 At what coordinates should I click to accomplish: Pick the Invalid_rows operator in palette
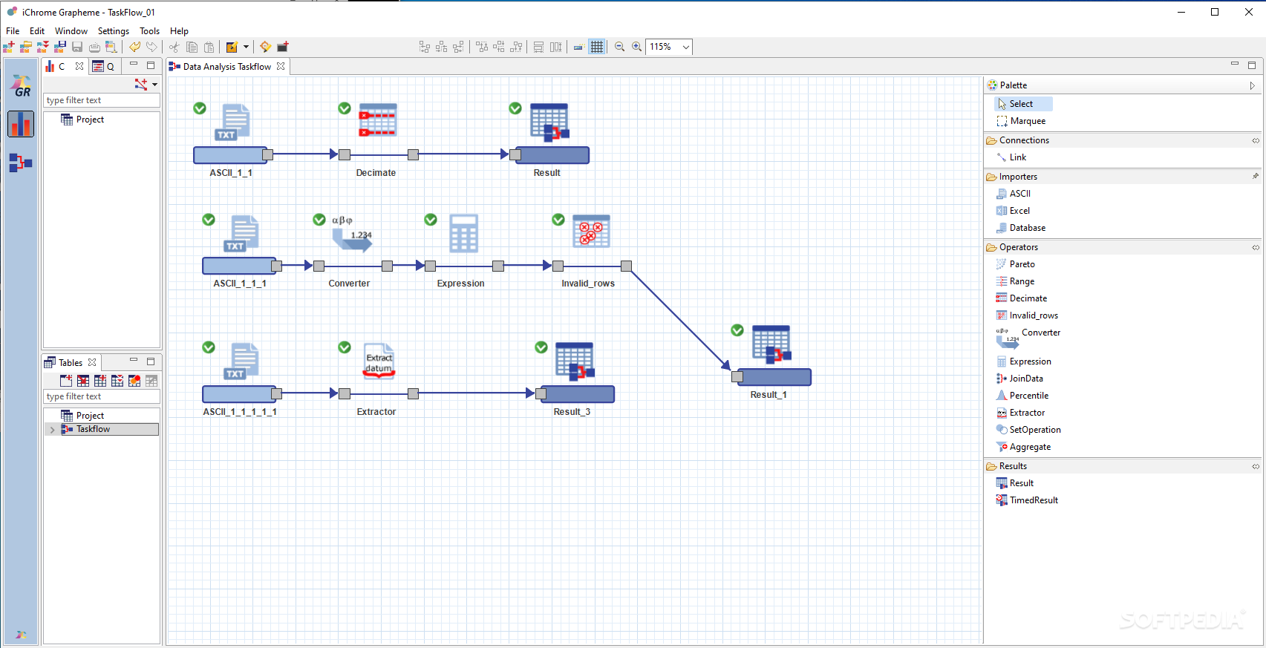[x=1028, y=315]
